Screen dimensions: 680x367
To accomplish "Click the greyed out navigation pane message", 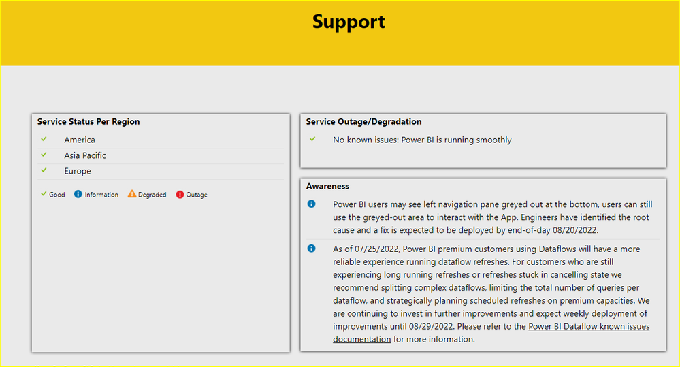I will pos(493,217).
